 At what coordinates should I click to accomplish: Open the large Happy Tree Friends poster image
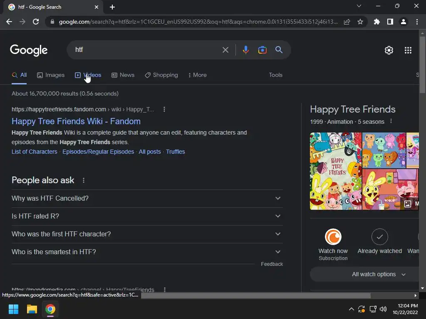pos(336,171)
